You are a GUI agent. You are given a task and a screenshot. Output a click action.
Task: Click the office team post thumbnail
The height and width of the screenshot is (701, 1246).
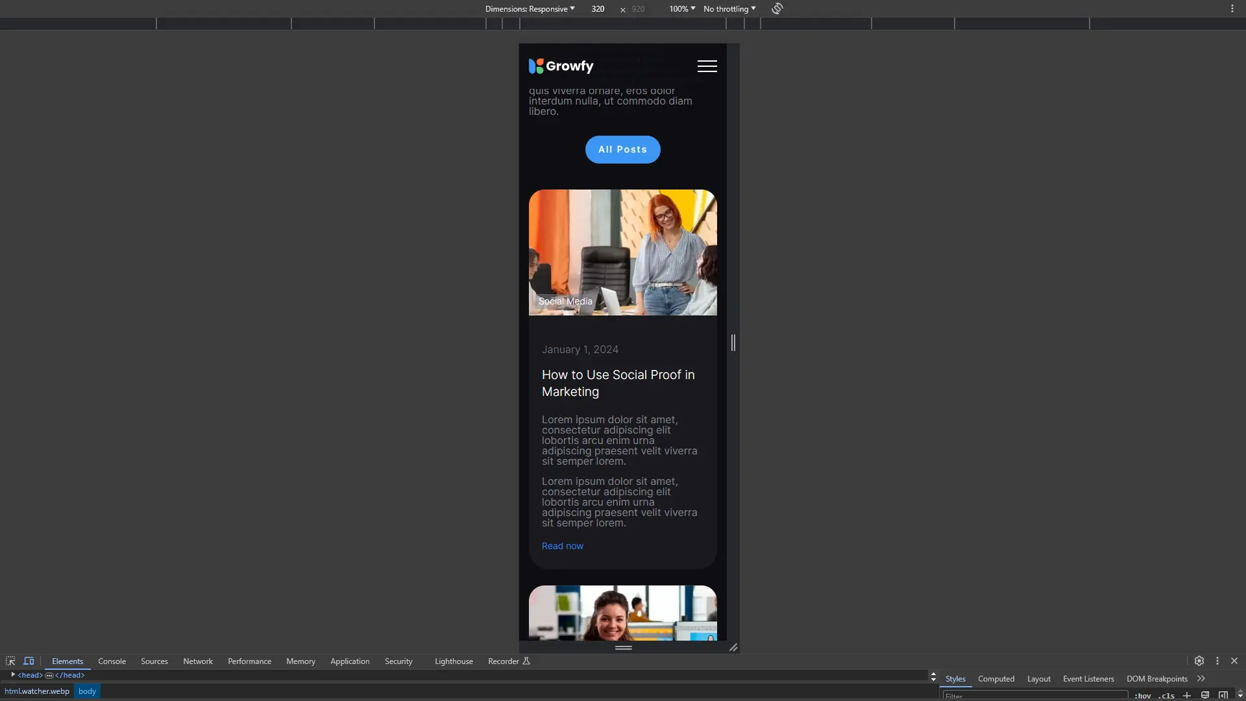[x=622, y=252]
